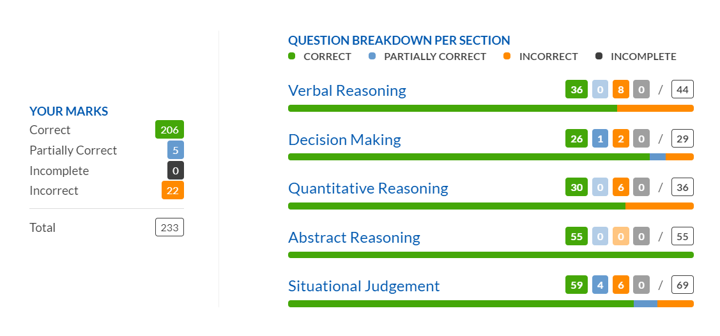Open the Quantitative Reasoning section link
This screenshot has width=720, height=336.
click(x=368, y=188)
